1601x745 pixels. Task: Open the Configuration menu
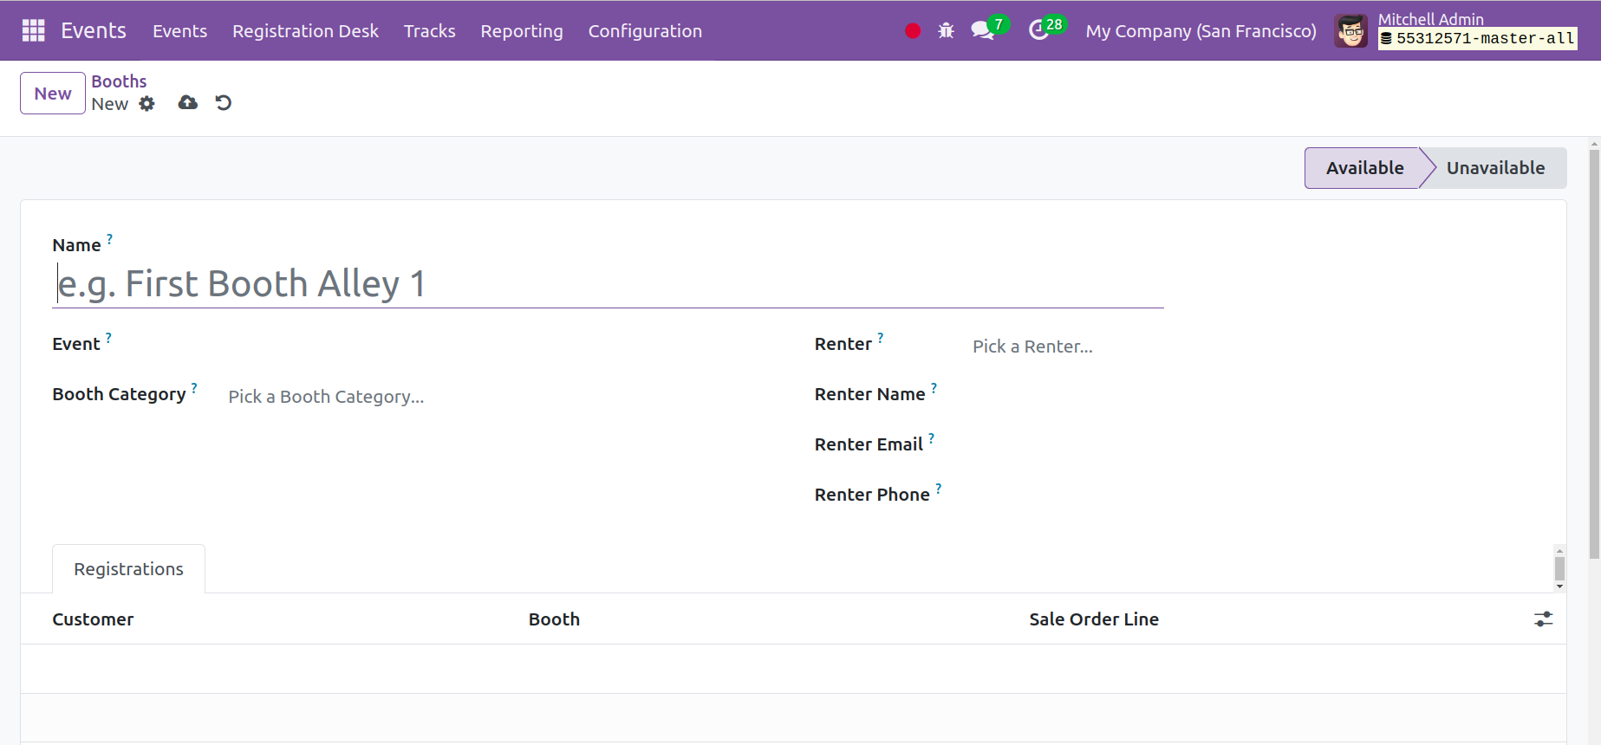pos(645,31)
